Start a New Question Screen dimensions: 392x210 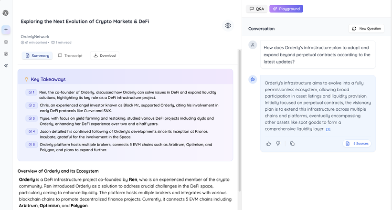[366, 29]
